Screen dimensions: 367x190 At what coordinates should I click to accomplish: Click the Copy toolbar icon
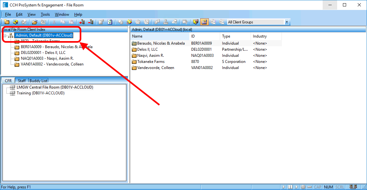[63, 22]
